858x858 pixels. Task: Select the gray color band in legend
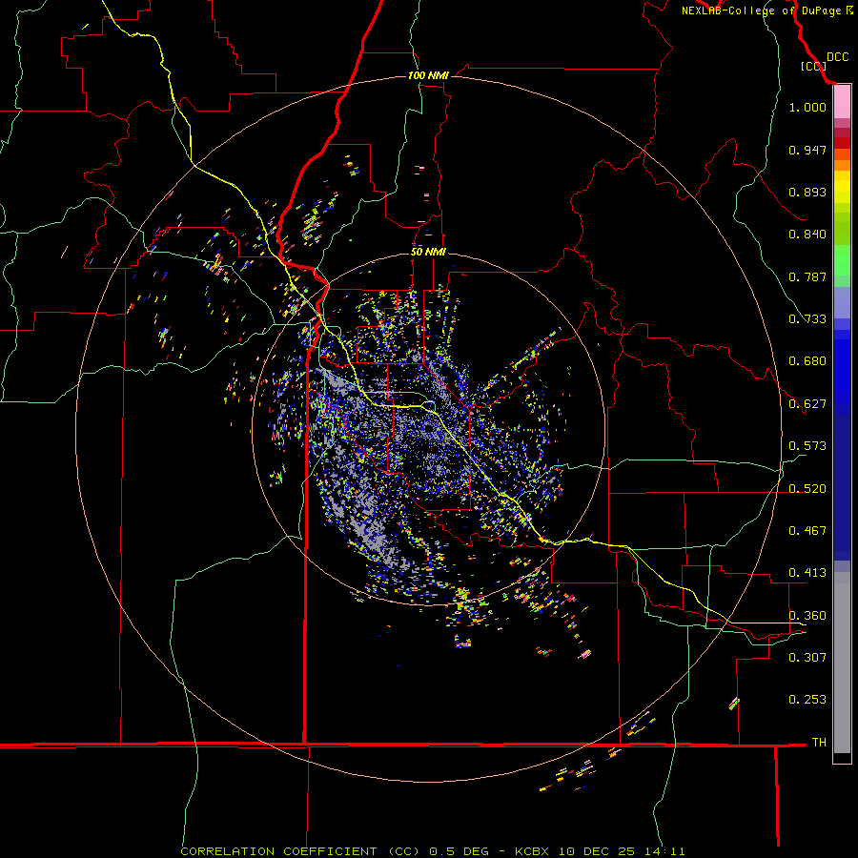tap(842, 663)
